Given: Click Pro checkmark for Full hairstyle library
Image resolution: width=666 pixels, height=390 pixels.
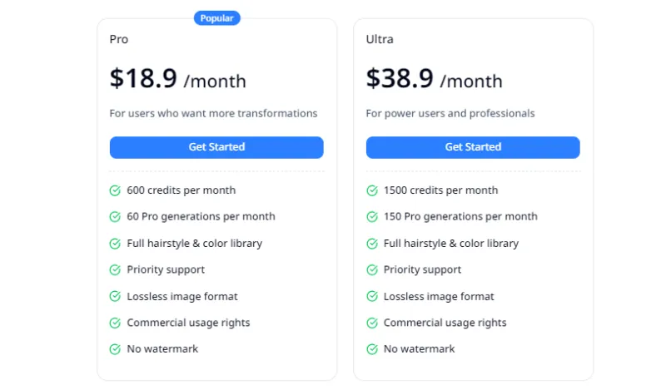Looking at the screenshot, I should click(116, 244).
